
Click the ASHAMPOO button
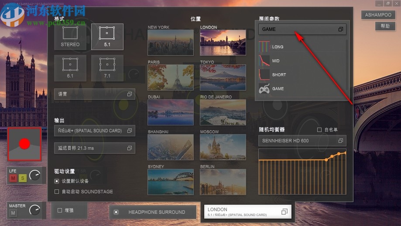[x=378, y=15]
